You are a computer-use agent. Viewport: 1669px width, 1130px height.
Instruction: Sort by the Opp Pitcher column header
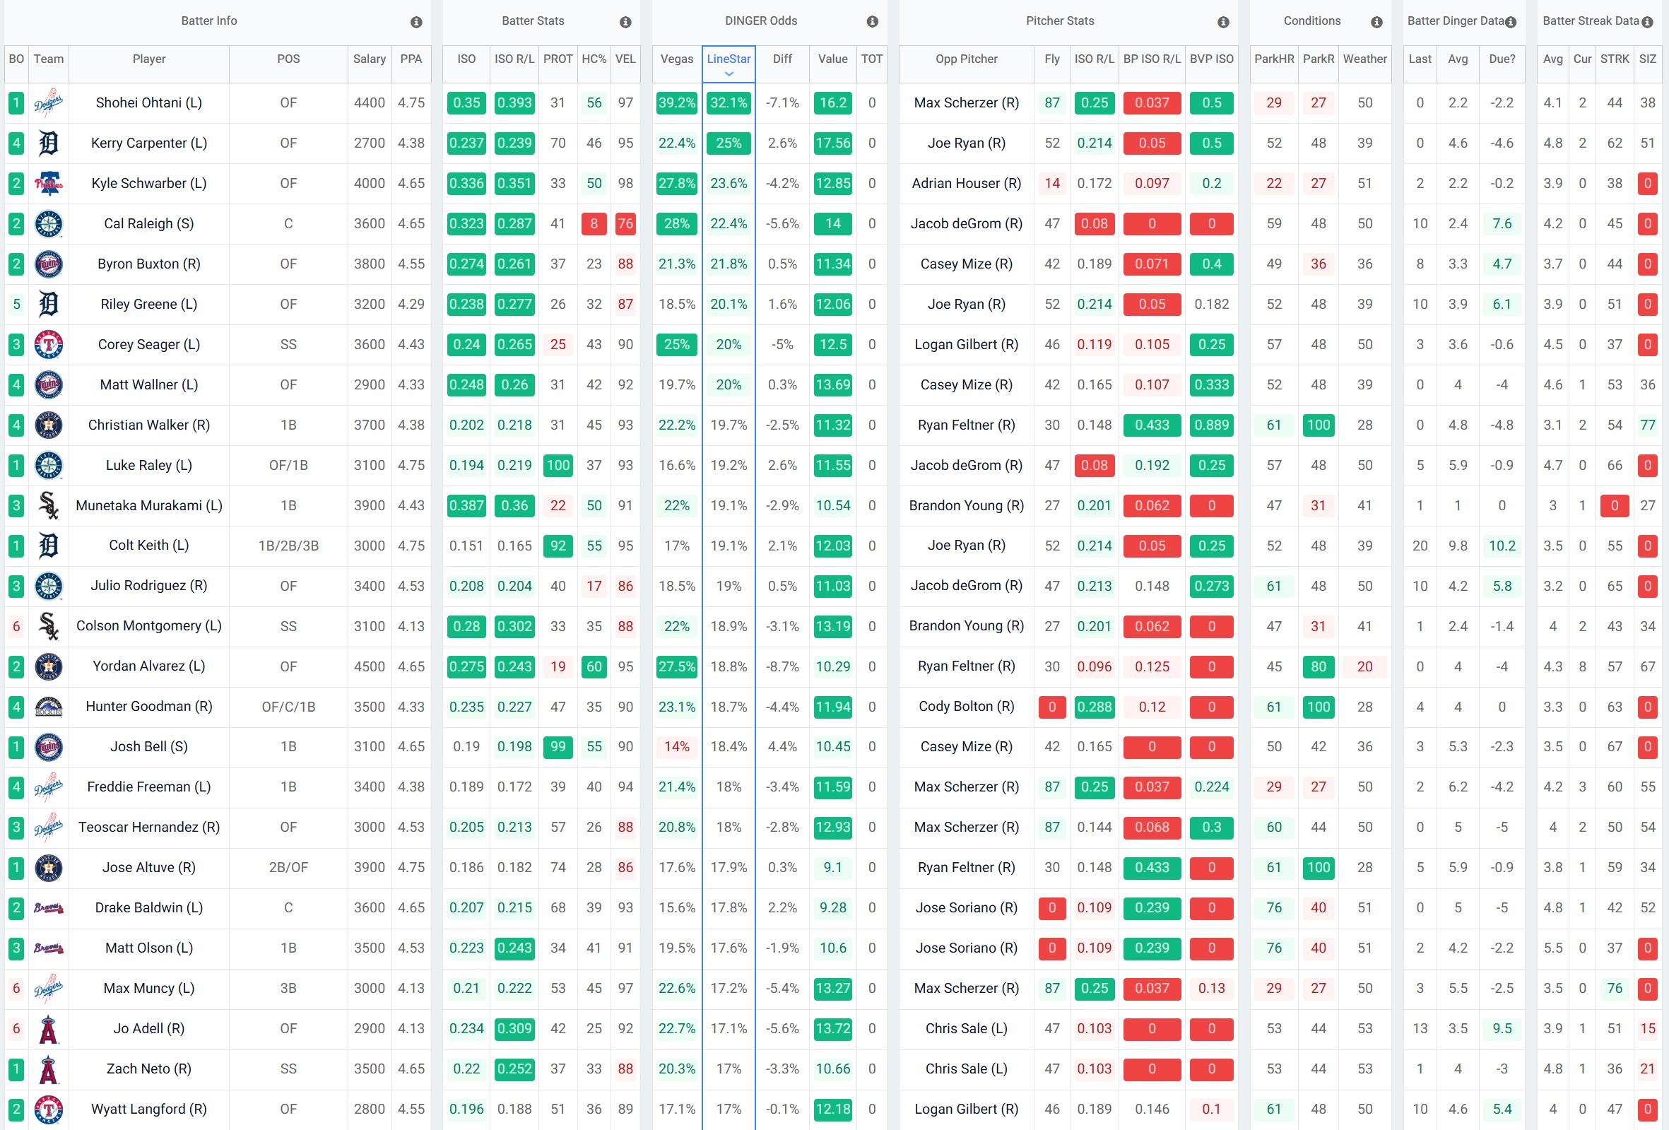coord(966,59)
